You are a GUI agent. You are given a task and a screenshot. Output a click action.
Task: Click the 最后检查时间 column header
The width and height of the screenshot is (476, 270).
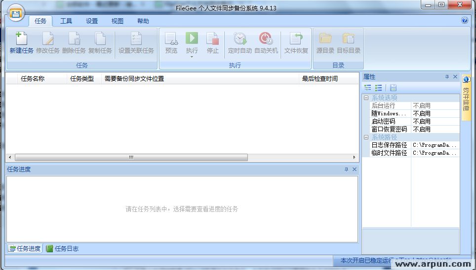pyautogui.click(x=328, y=79)
